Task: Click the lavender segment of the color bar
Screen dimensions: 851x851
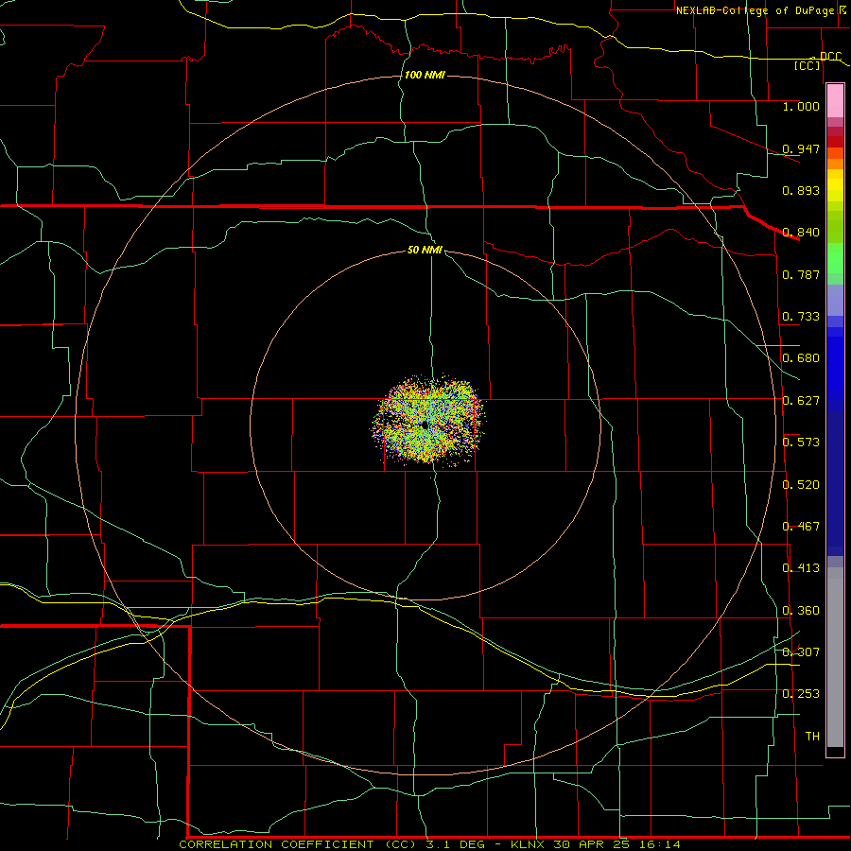Action: [x=835, y=300]
